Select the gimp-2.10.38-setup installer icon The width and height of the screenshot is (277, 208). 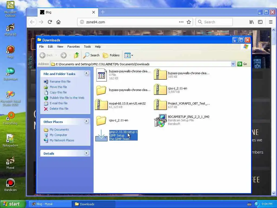click(x=101, y=135)
